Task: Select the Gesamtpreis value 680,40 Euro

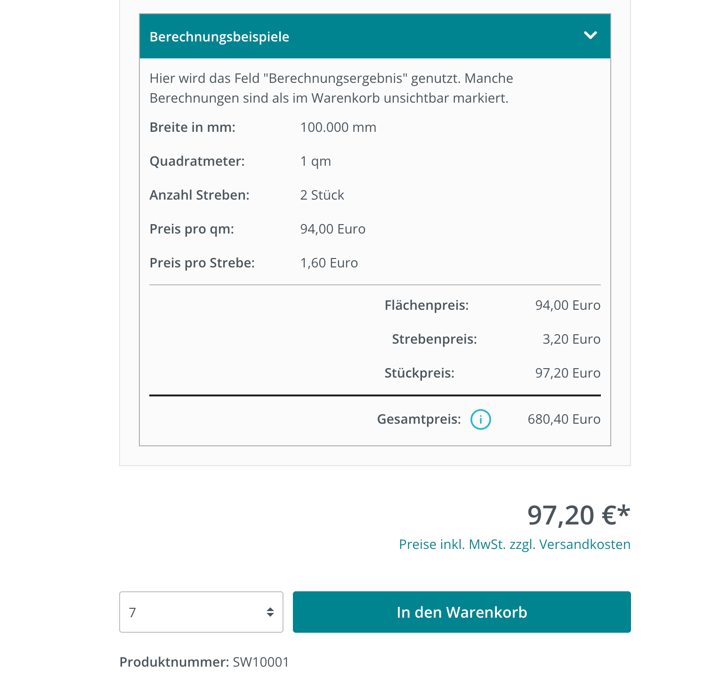Action: pos(564,419)
